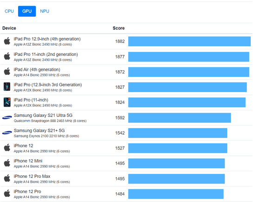Image resolution: width=260 pixels, height=202 pixels.
Task: Click the score bar for iPhone 12 Pro
Action: pyautogui.click(x=176, y=194)
